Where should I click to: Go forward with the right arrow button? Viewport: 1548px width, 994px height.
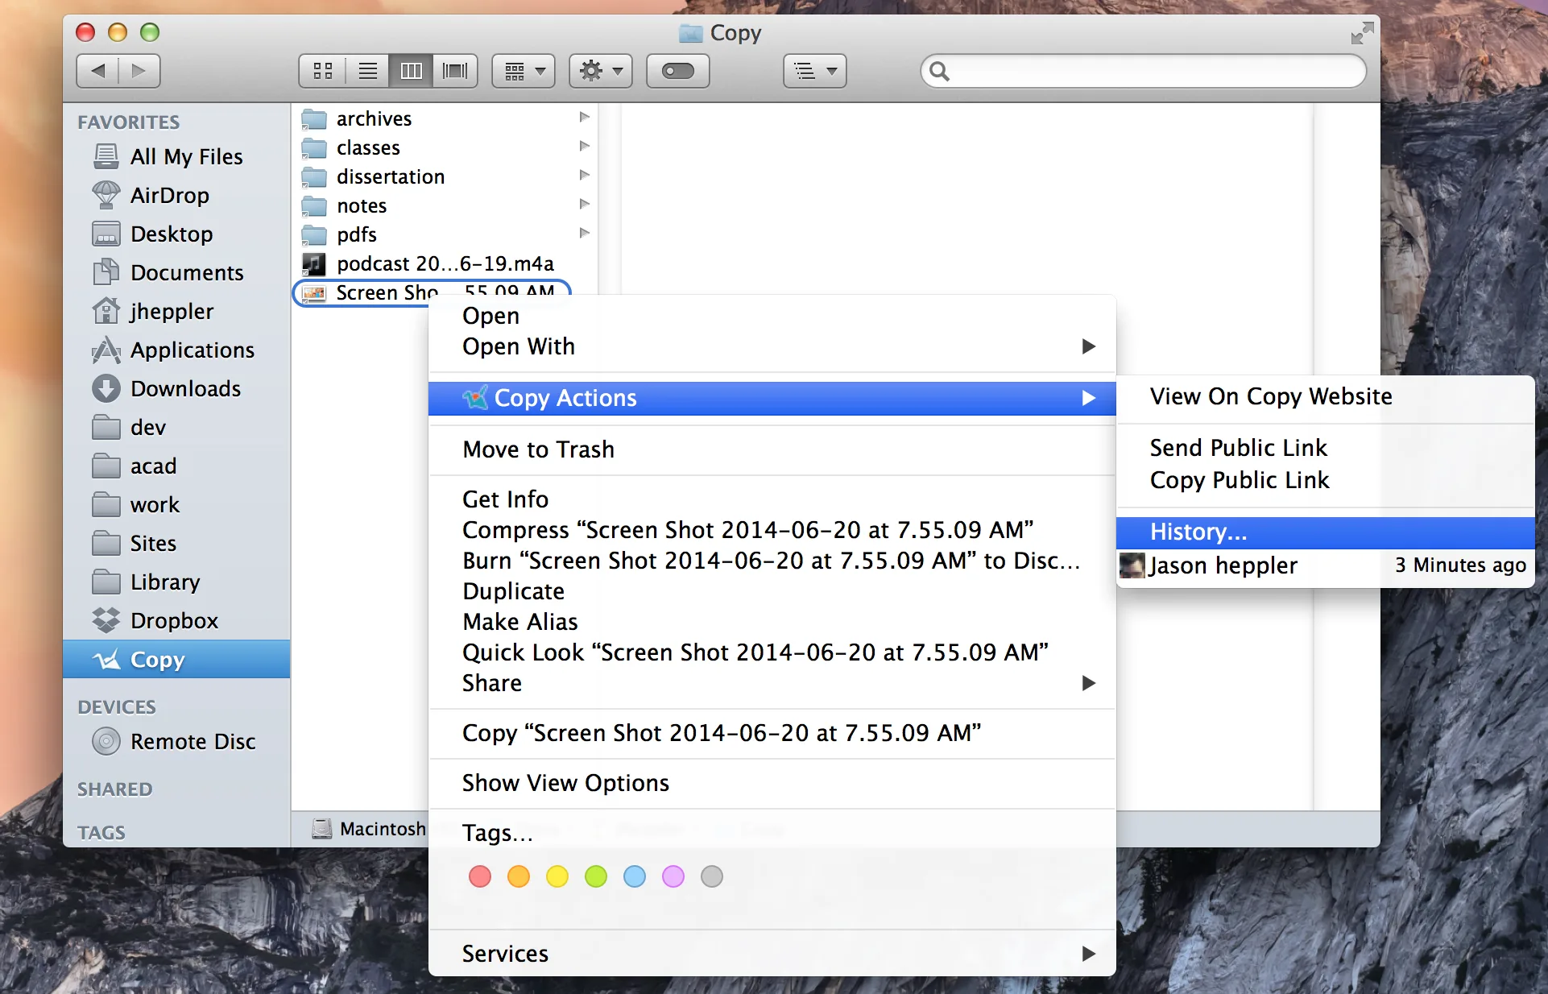coord(139,71)
